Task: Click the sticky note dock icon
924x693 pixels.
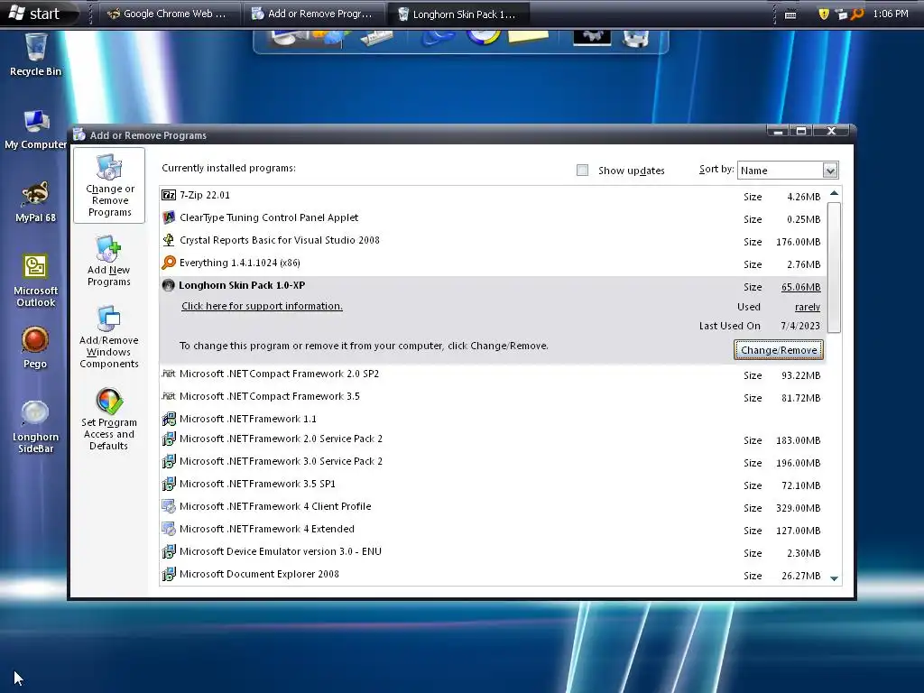Action: [x=528, y=36]
